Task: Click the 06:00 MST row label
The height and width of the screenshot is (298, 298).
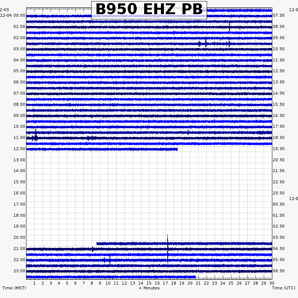Action: [19, 82]
